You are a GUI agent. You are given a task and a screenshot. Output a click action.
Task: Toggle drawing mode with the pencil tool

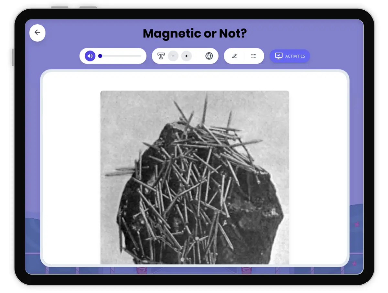[x=234, y=56]
